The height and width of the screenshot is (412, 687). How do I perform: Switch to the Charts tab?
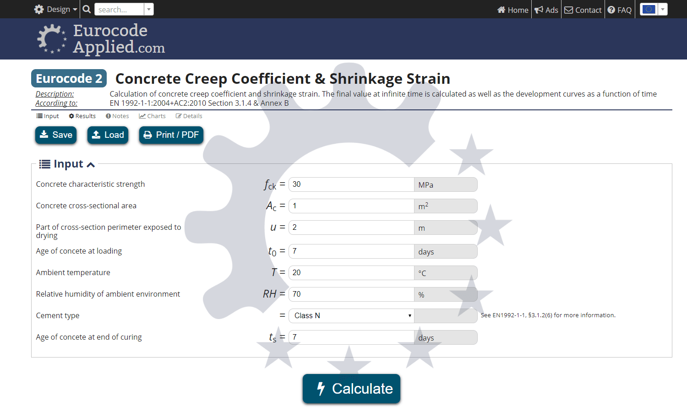pyautogui.click(x=153, y=116)
